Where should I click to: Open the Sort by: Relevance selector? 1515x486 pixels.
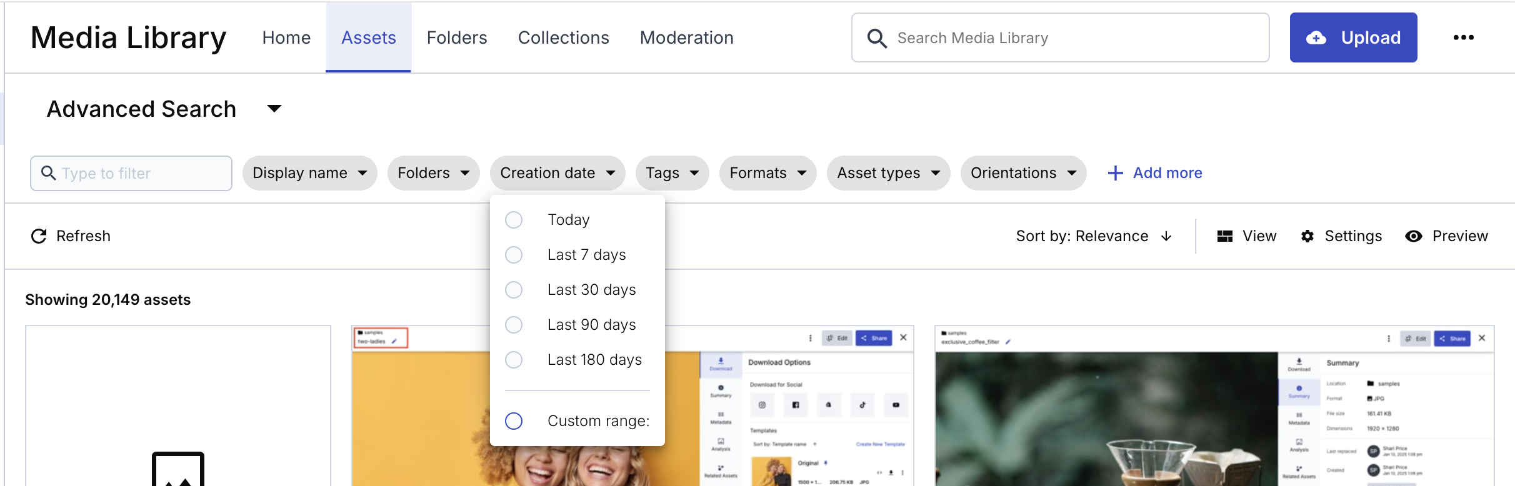point(1094,236)
